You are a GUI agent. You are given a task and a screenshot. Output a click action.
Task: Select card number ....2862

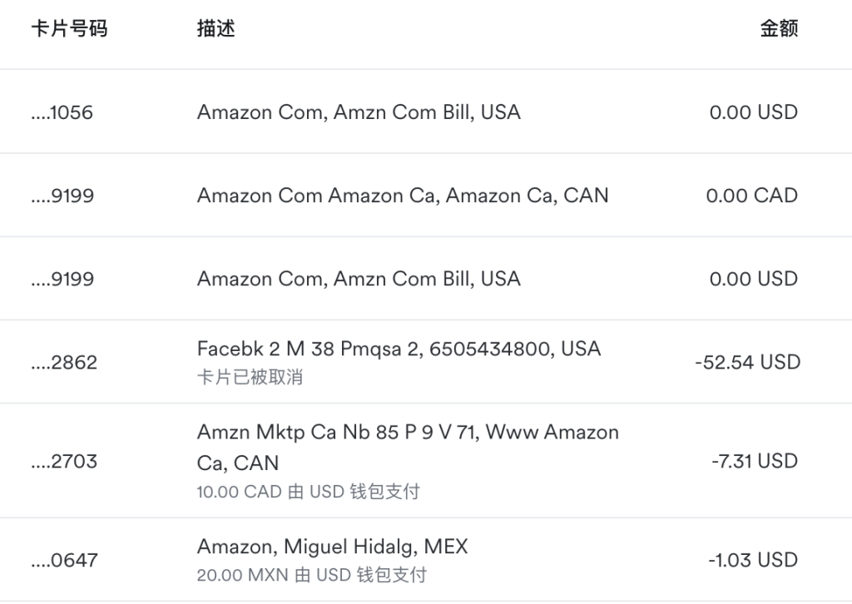(x=64, y=362)
